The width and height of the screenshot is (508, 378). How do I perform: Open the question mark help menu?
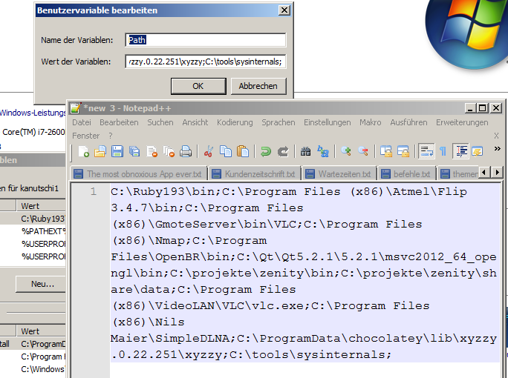click(111, 136)
